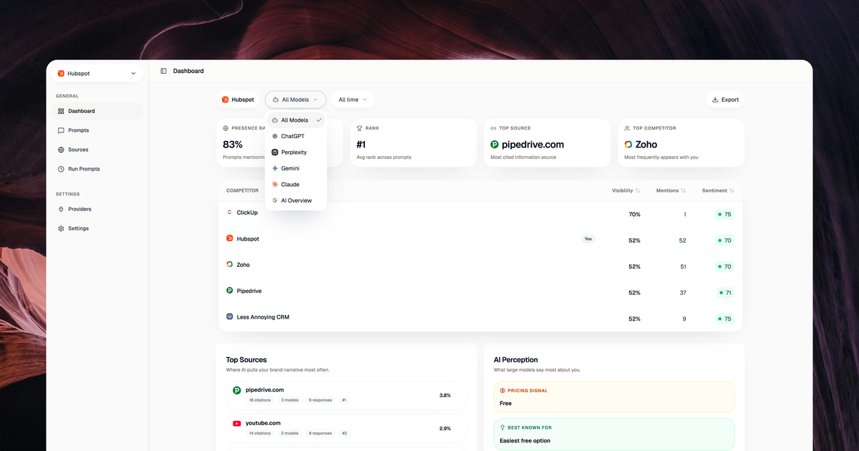The height and width of the screenshot is (451, 859).
Task: Click the Google G icon beside AI Overview
Action: click(275, 200)
